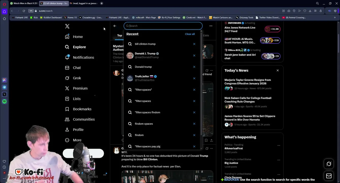
Task: Join the AF HOUR Ai Music space
Action: pos(270,40)
